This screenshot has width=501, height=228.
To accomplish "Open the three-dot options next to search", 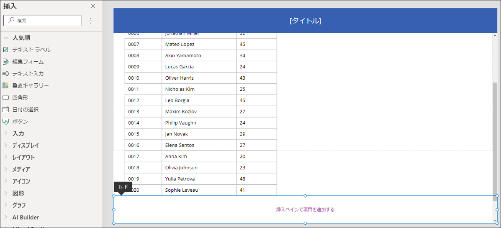I will [90, 20].
